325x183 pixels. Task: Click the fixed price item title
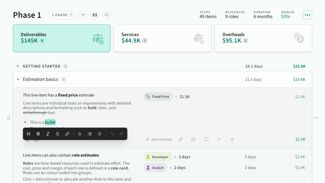coord(59,95)
